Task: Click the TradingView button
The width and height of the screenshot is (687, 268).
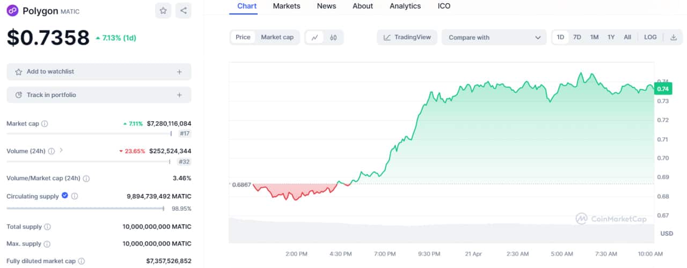Action: [x=407, y=38]
